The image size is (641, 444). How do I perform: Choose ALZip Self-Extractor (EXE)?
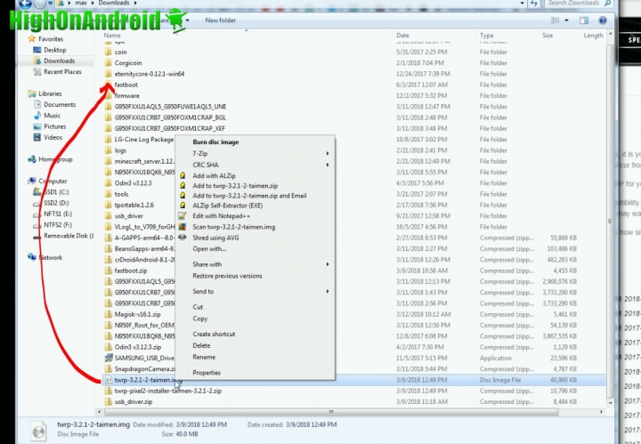[227, 206]
